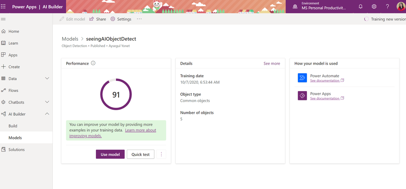The height and width of the screenshot is (189, 406).
Task: Click the Performance info icon
Action: (x=93, y=63)
